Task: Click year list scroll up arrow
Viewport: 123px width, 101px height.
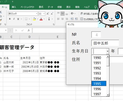Action: tap(108, 57)
